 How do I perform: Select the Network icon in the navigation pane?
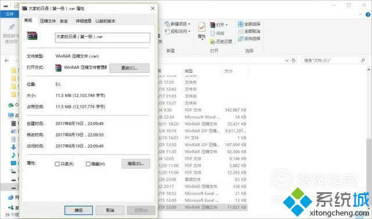tap(11, 197)
